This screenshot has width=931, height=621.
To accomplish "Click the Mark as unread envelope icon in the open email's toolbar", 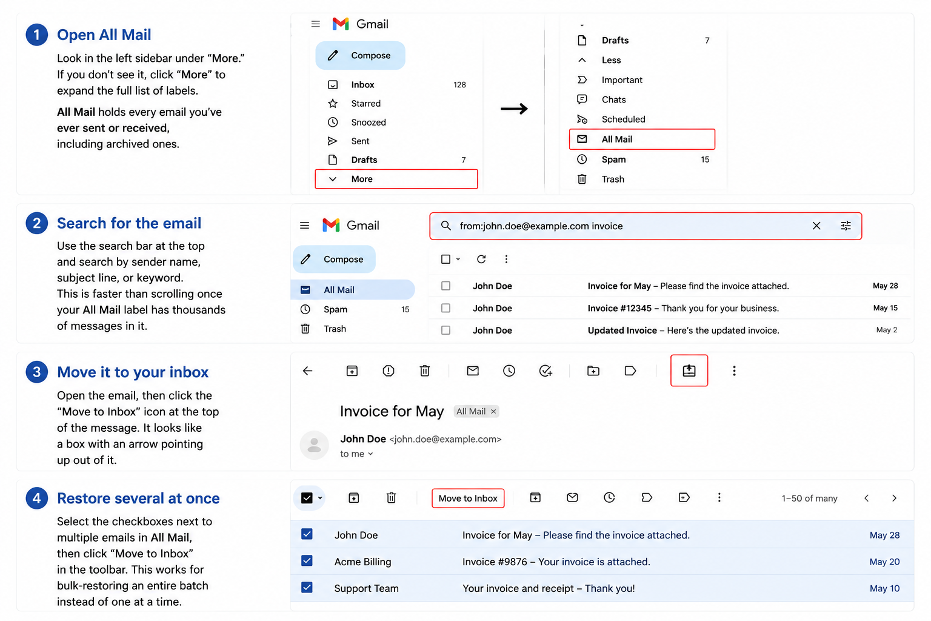I will coord(473,371).
